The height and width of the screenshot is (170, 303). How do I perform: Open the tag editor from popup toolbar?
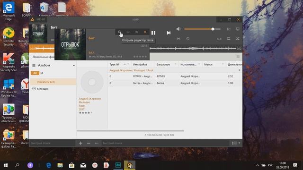point(119,32)
